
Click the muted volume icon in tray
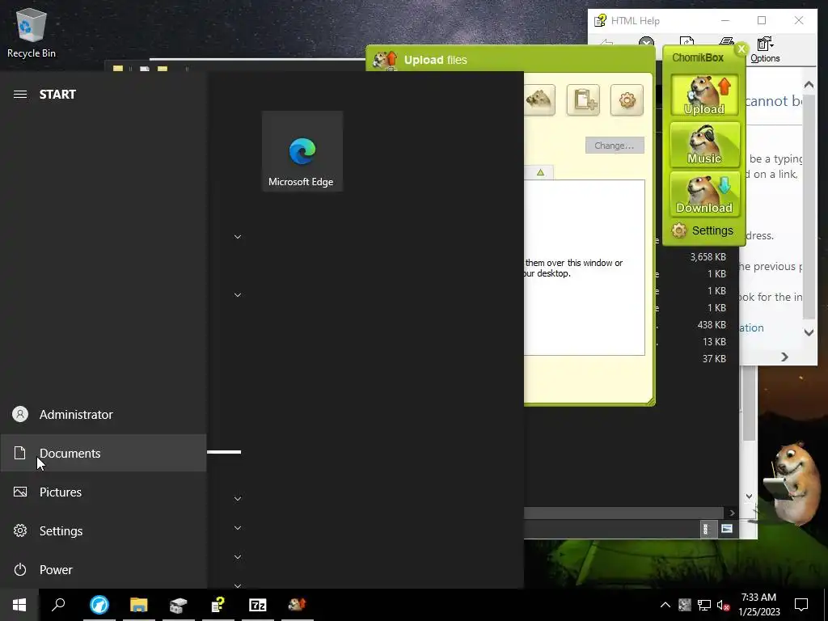point(723,605)
